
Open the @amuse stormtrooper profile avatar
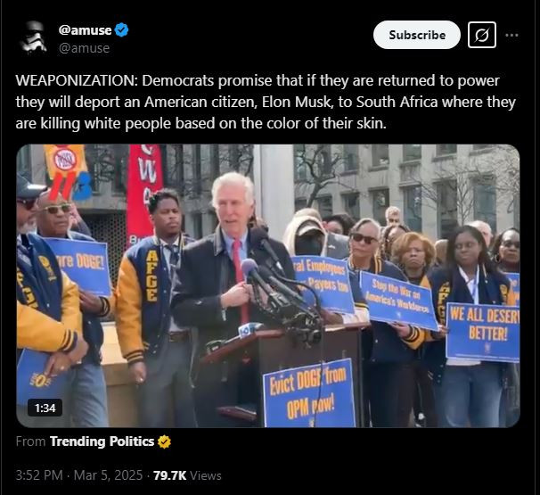click(33, 37)
